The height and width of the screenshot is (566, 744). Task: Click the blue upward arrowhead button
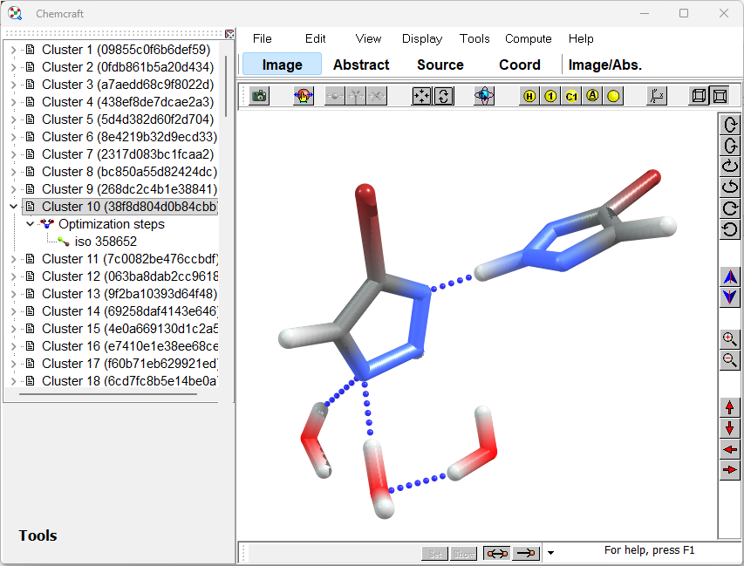tap(730, 276)
